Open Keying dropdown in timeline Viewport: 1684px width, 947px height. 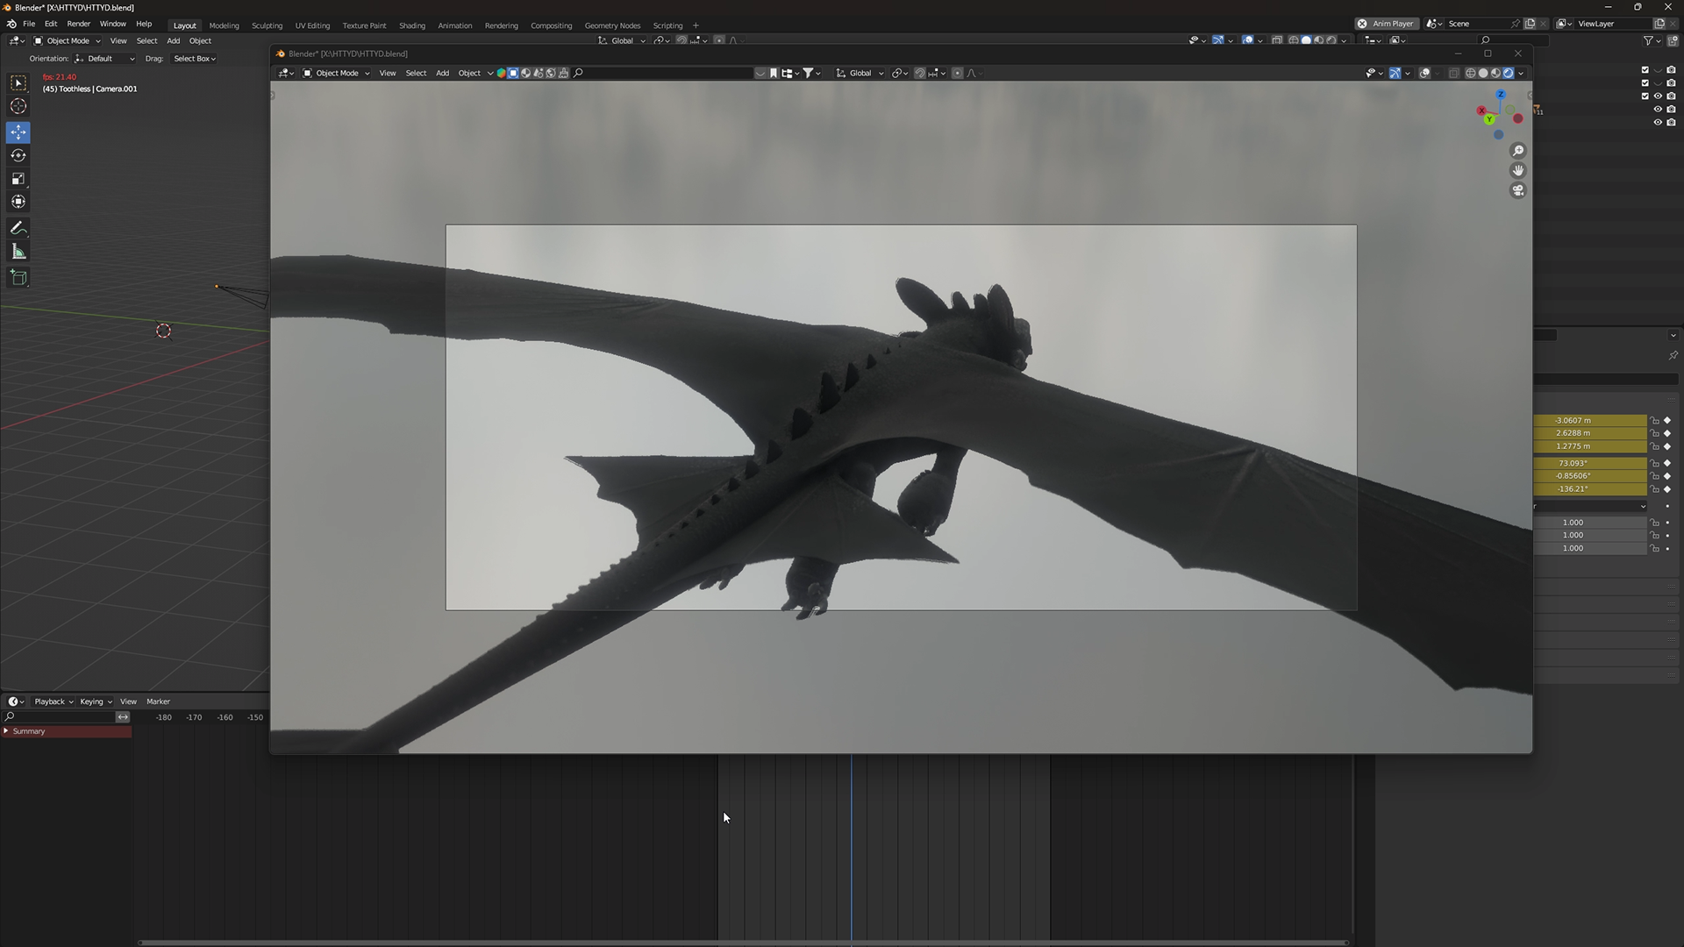tap(96, 701)
